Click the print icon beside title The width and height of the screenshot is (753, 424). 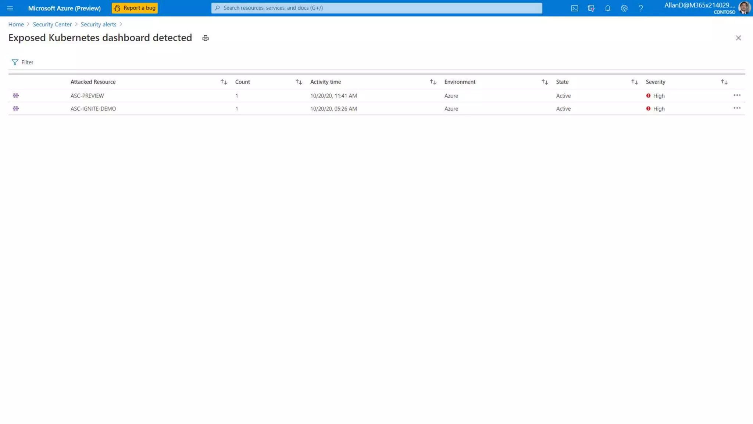(x=206, y=38)
